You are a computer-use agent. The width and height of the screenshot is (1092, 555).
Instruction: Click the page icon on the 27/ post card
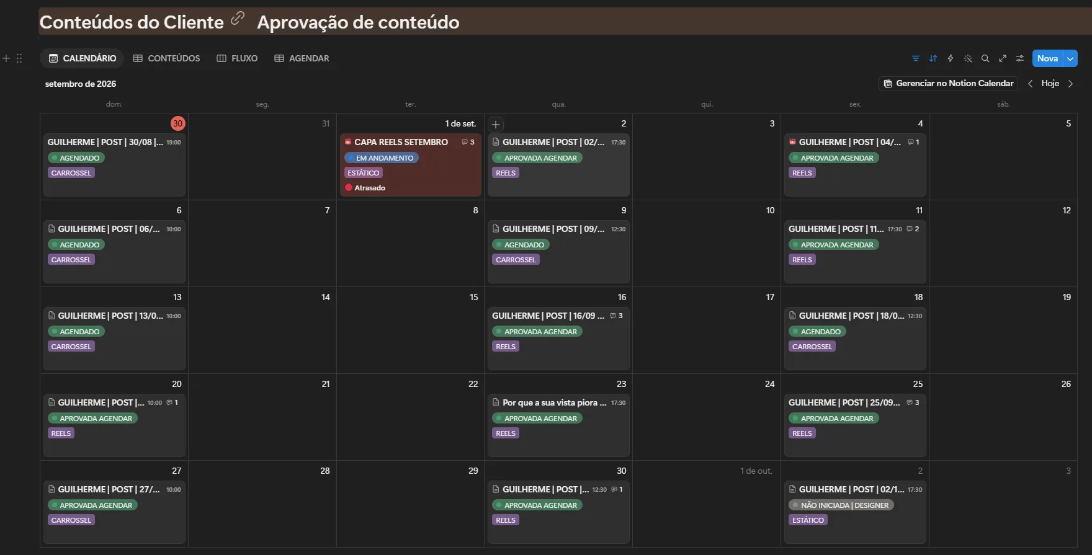tap(51, 489)
